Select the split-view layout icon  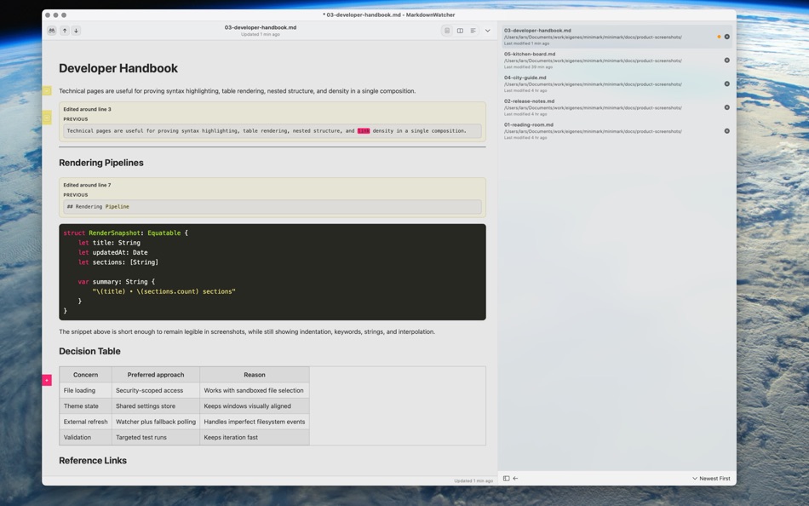pyautogui.click(x=459, y=30)
